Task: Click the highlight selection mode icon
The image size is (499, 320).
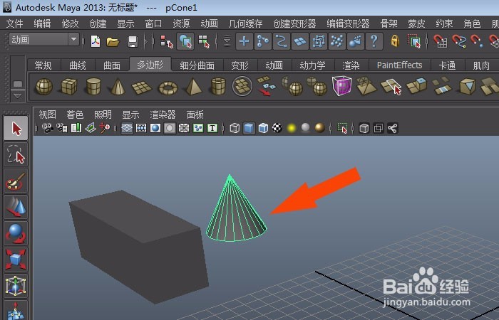Action: coord(414,41)
